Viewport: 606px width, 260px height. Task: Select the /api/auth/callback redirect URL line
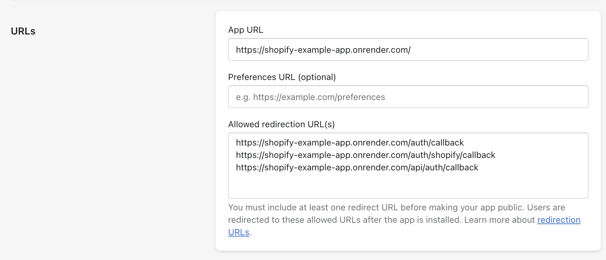357,168
